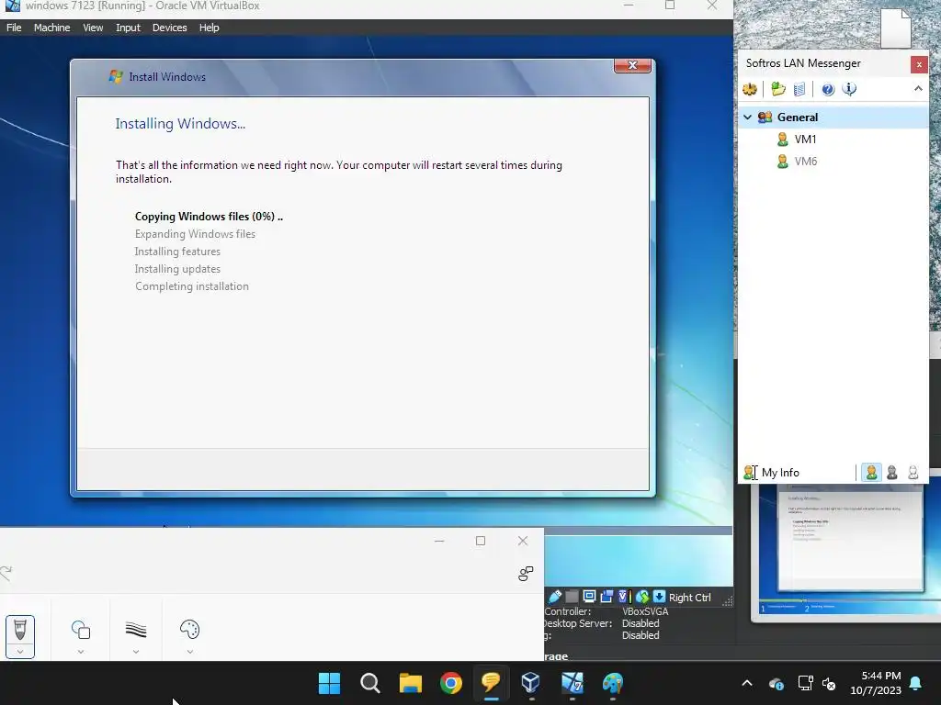Set status to Busy (dark user icon)
Screen dimensions: 941x705
tap(892, 473)
